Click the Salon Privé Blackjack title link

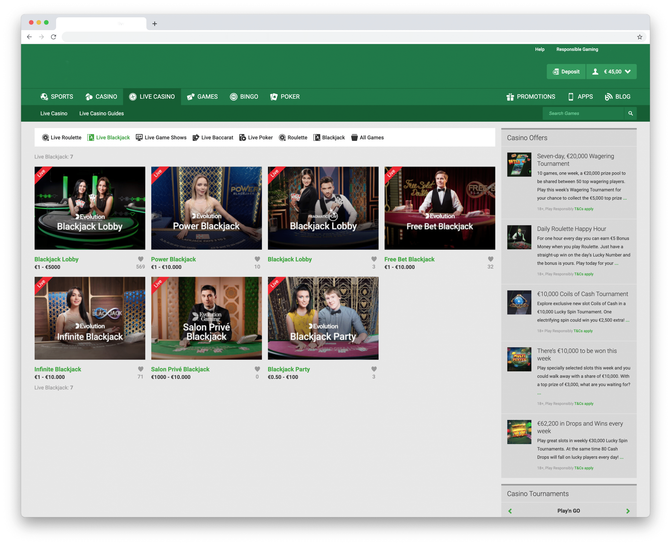(180, 369)
